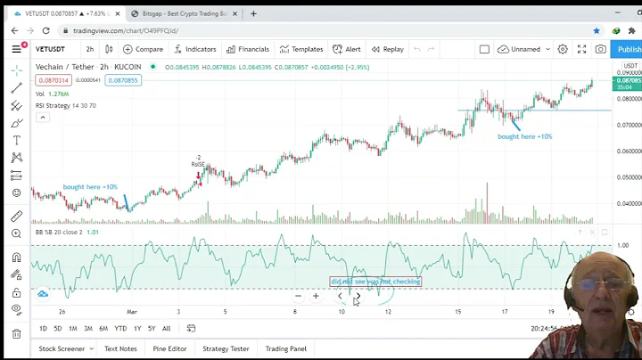Switch to the Strategy Tester tab

point(226,349)
